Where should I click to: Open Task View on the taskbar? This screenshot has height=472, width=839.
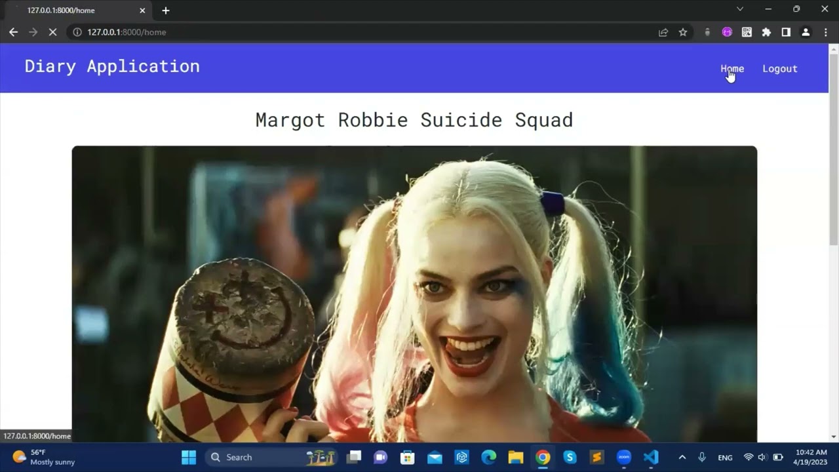tap(354, 457)
